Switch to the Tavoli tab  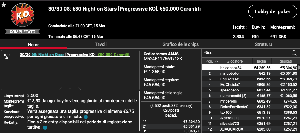(x=101, y=44)
